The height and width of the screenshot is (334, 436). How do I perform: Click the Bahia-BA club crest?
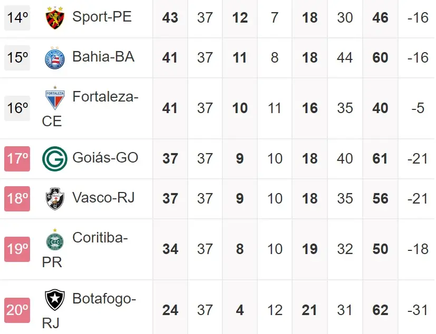(x=55, y=58)
